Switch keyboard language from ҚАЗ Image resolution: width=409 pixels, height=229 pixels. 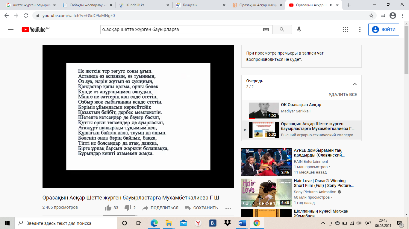point(368,223)
